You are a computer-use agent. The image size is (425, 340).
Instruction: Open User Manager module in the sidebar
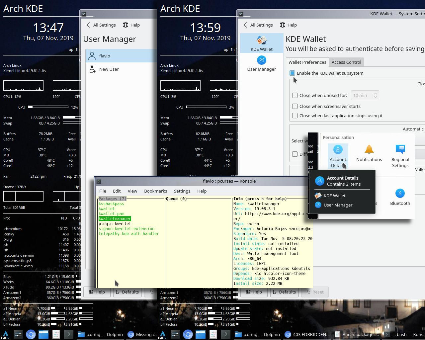click(x=262, y=63)
